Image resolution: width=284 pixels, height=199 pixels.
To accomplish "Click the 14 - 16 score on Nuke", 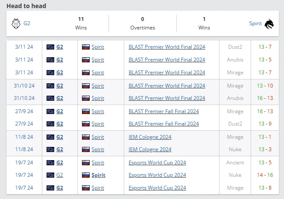I will [265, 175].
